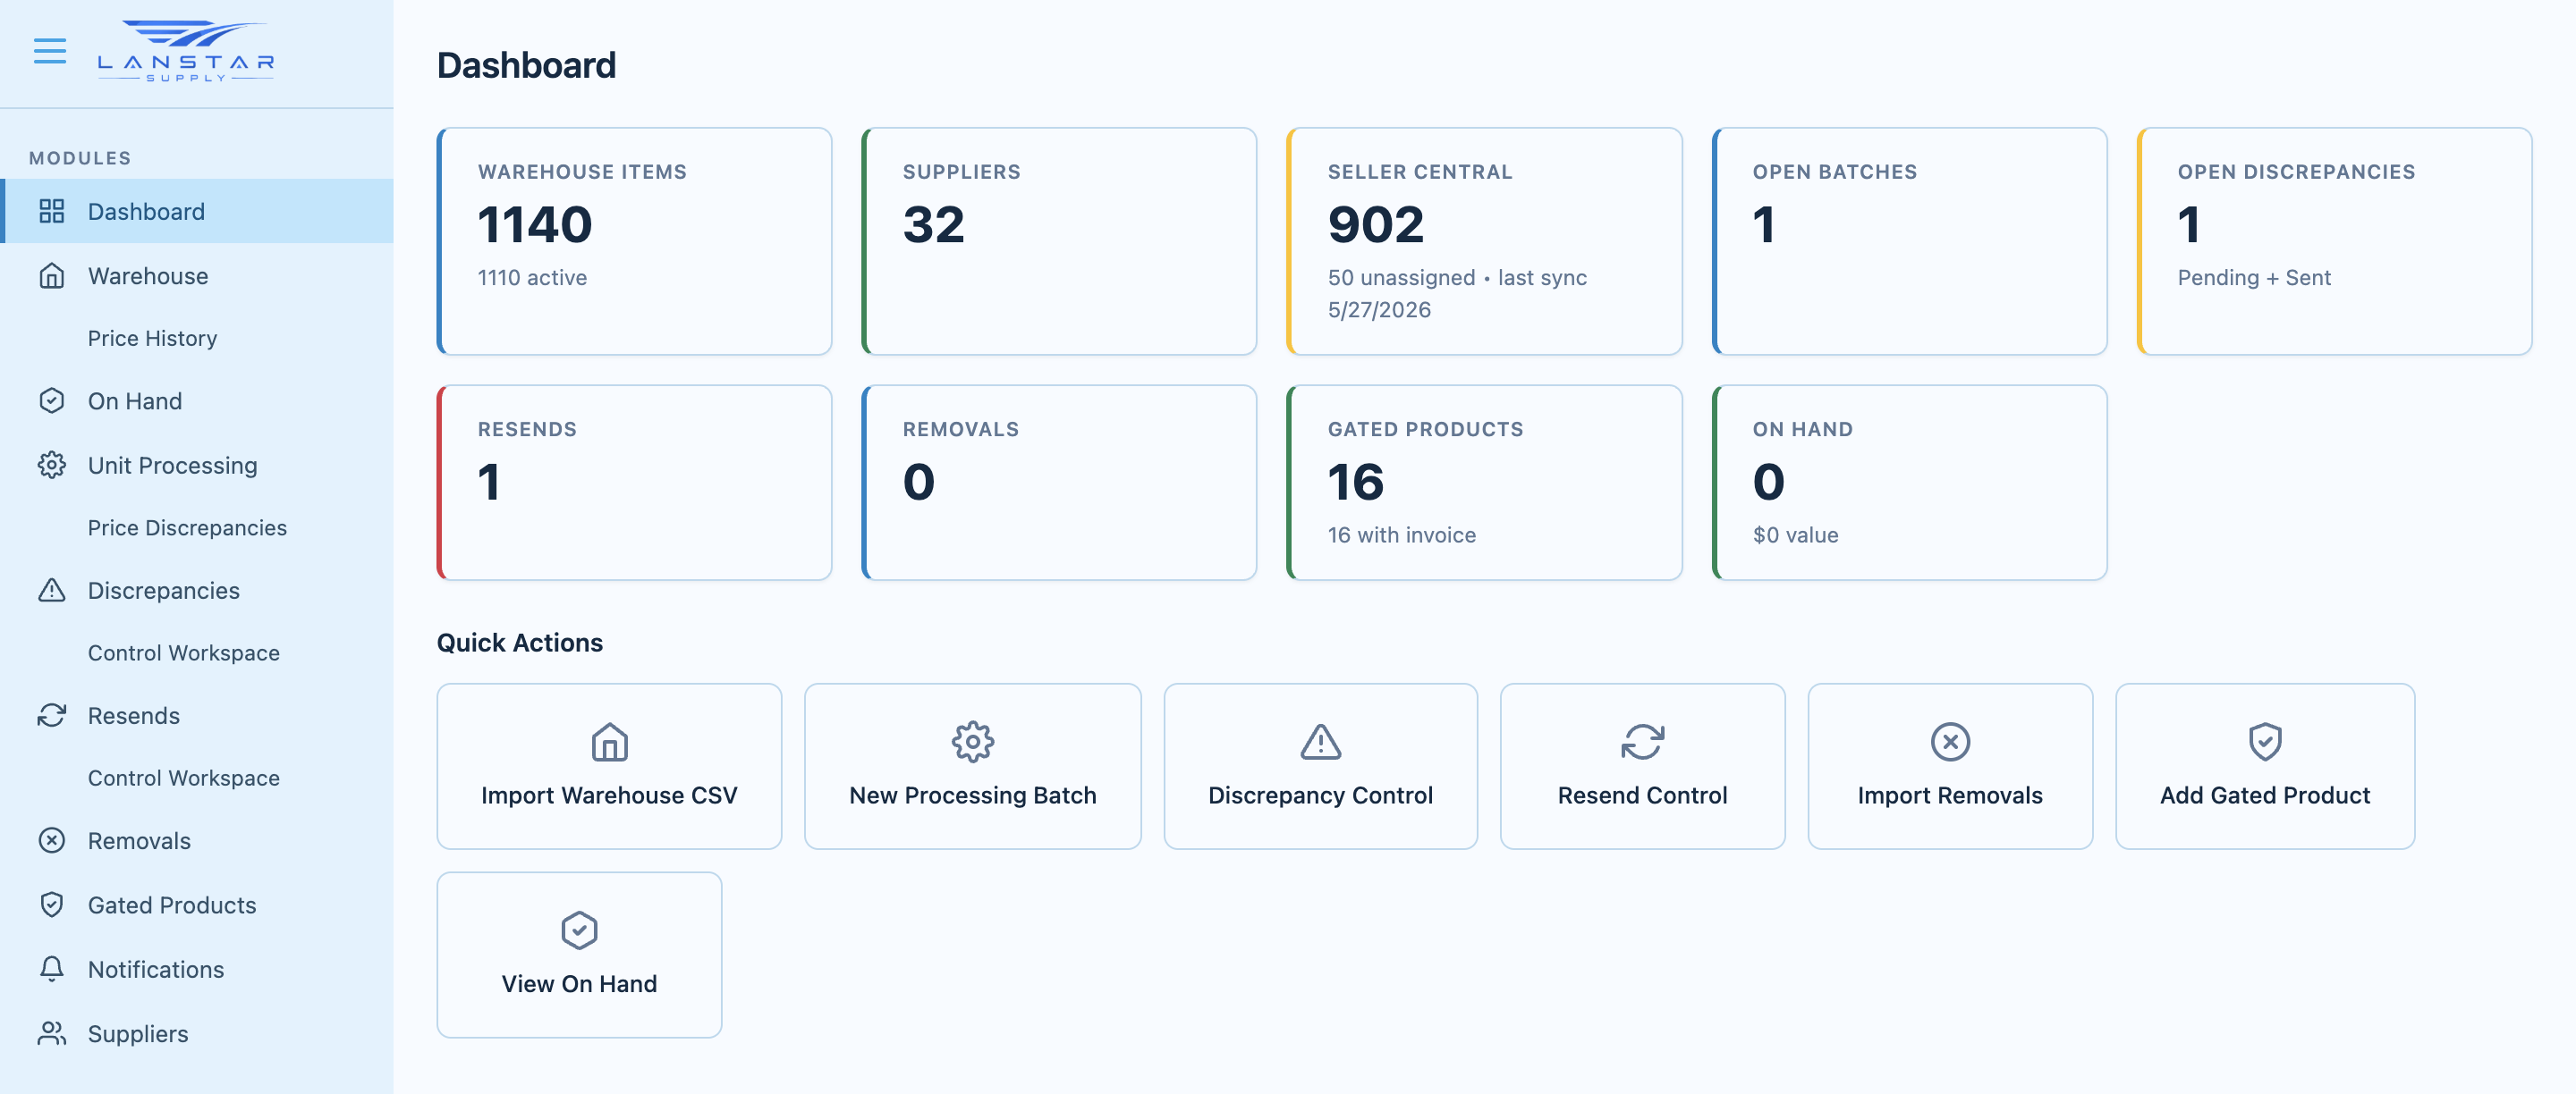Click New Processing Batch button label
The height and width of the screenshot is (1094, 2576).
[973, 795]
